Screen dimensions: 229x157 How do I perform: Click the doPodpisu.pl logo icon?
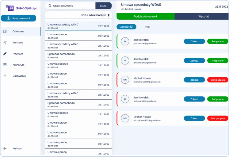(10, 8)
